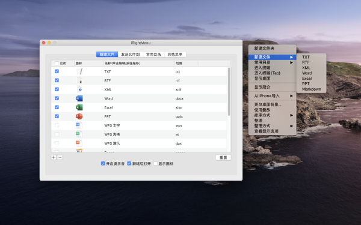The width and height of the screenshot is (361, 225).
Task: Click the Word application icon
Action: (x=79, y=98)
